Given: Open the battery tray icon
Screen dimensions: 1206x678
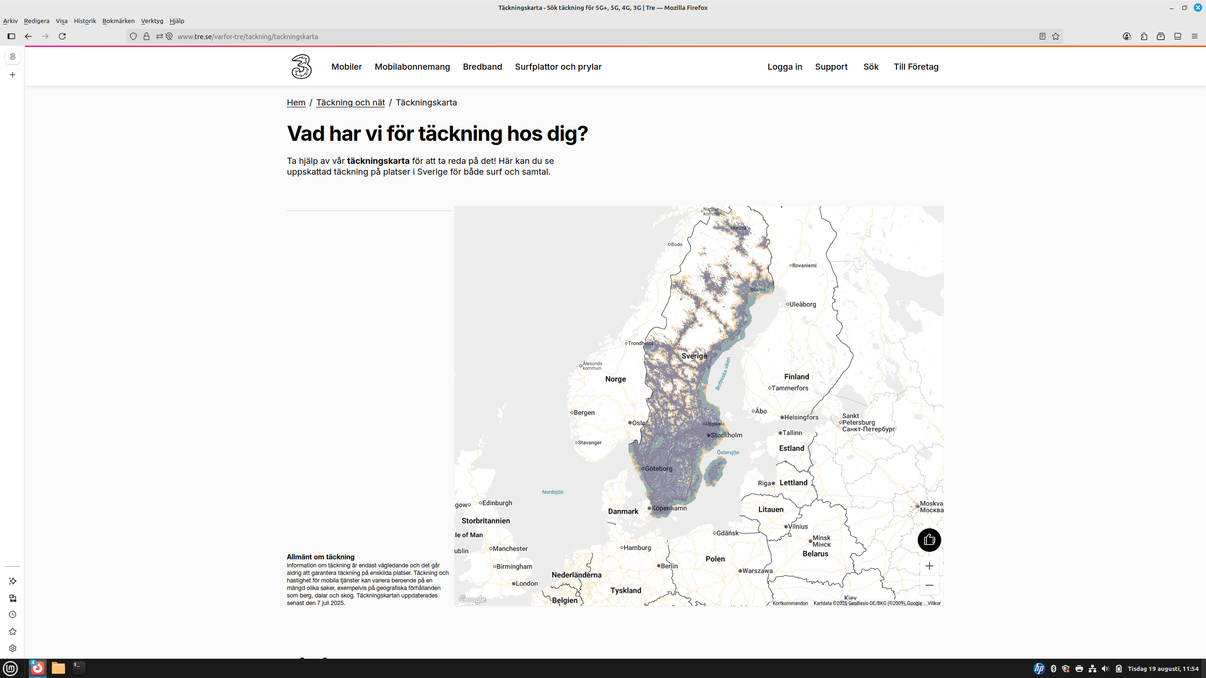Looking at the screenshot, I should [x=1118, y=669].
